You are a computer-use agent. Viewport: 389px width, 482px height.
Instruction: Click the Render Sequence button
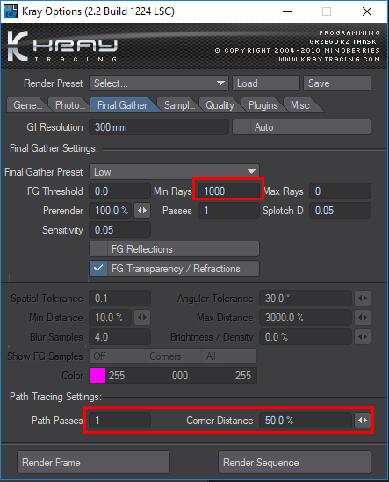(294, 463)
